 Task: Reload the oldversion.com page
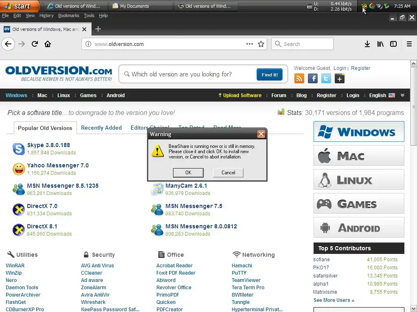35,44
